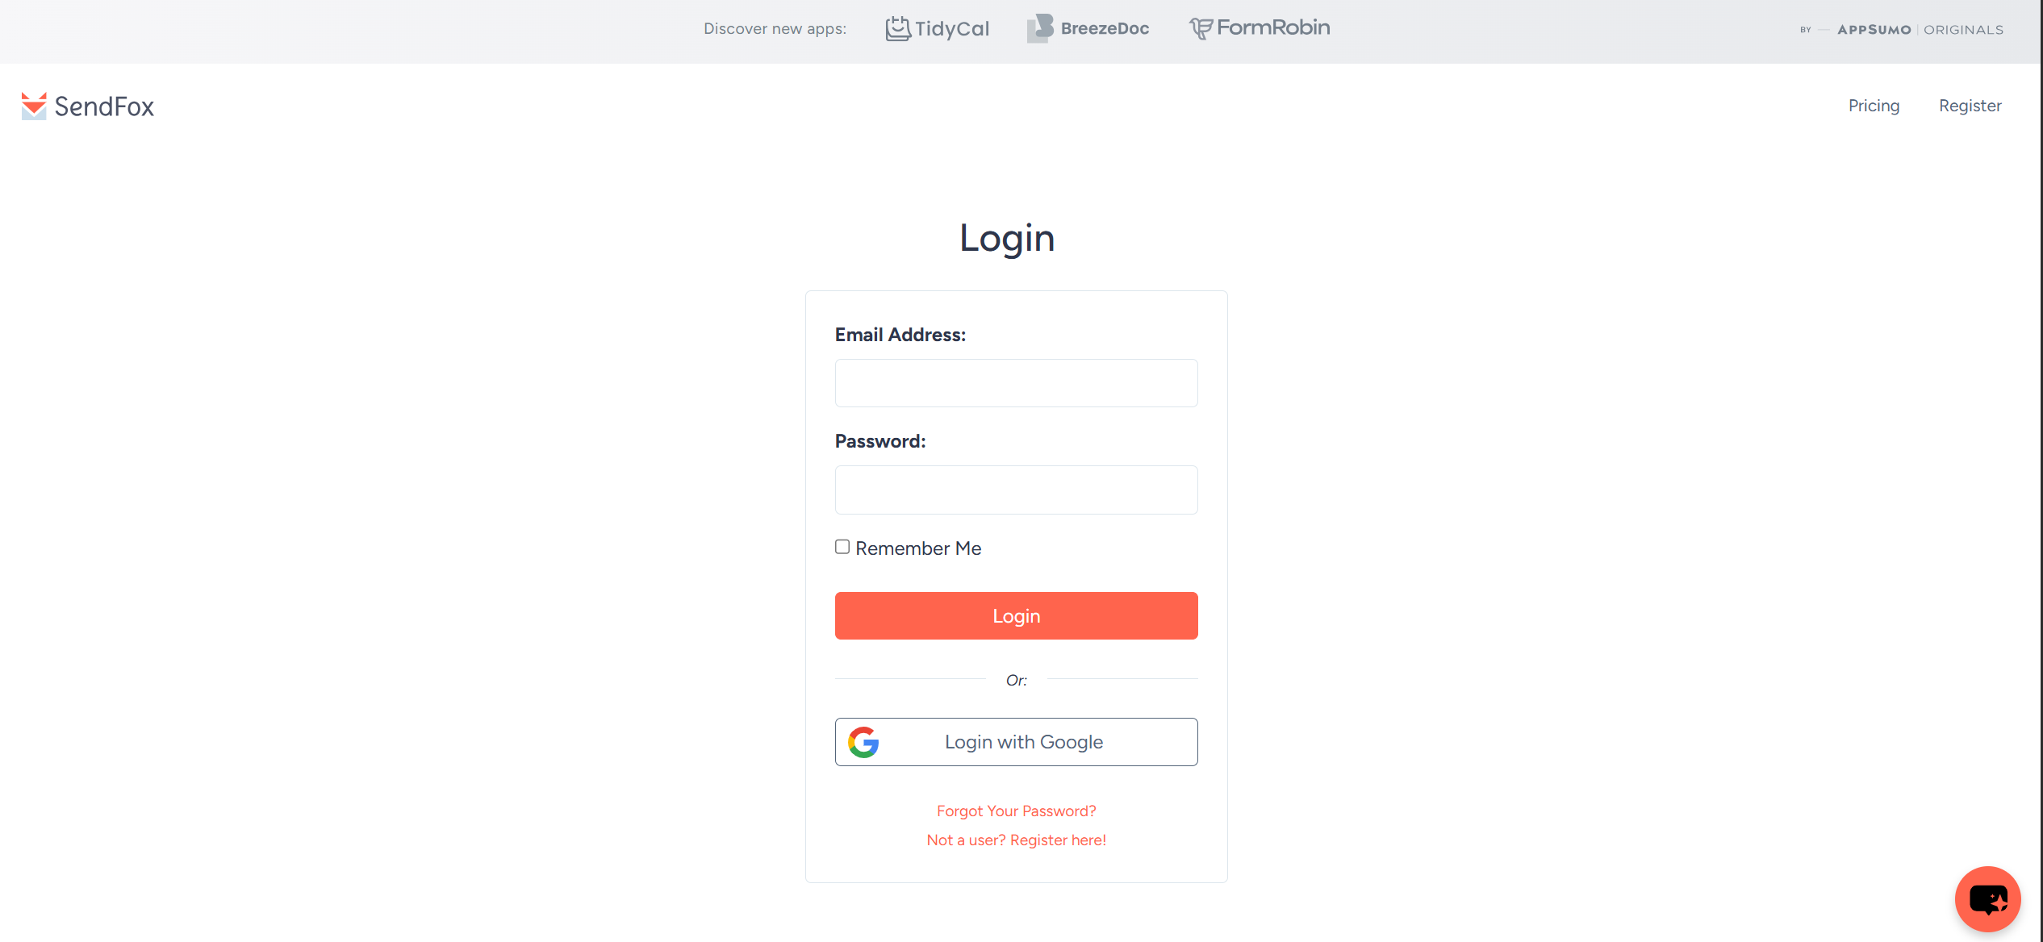Follow the Not a user? Register here link
The height and width of the screenshot is (942, 2043).
pyautogui.click(x=1017, y=840)
